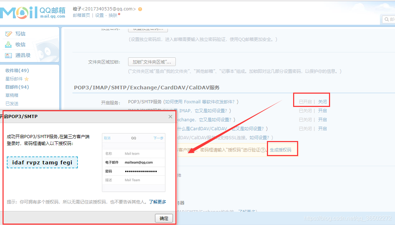This screenshot has height=225, width=395.
Task: Open the 星标邮件 folder
Action: pos(14,79)
